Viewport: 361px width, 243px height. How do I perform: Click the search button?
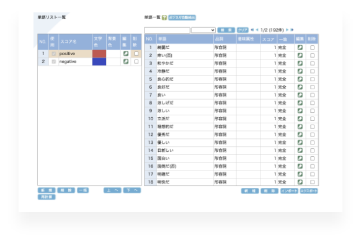pos(226,30)
